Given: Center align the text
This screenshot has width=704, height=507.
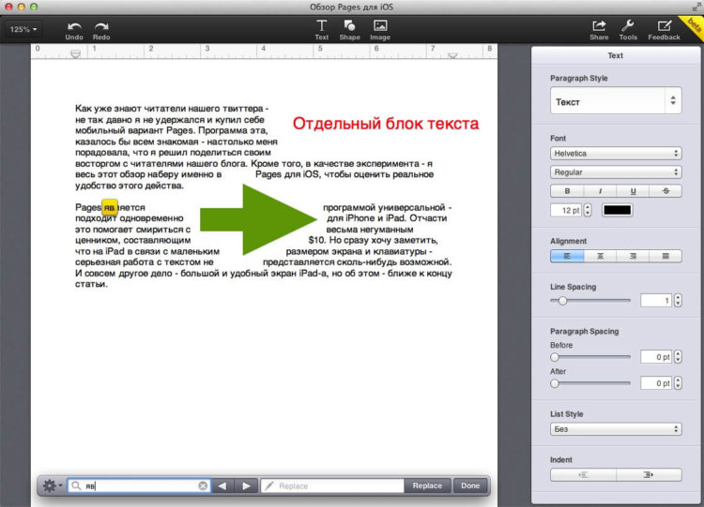Looking at the screenshot, I should click(601, 256).
